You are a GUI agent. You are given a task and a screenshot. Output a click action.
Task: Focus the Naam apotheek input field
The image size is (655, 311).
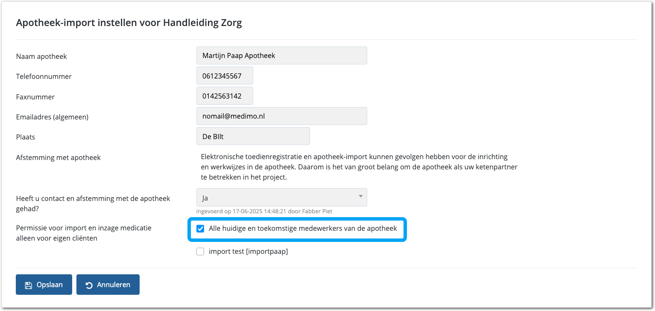(281, 55)
